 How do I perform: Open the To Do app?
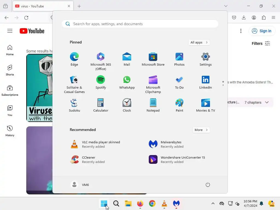click(x=179, y=82)
